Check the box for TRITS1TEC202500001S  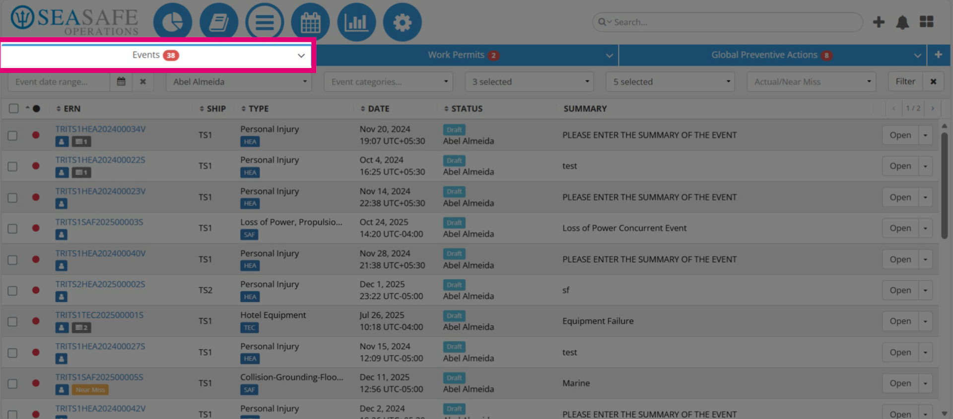[12, 322]
